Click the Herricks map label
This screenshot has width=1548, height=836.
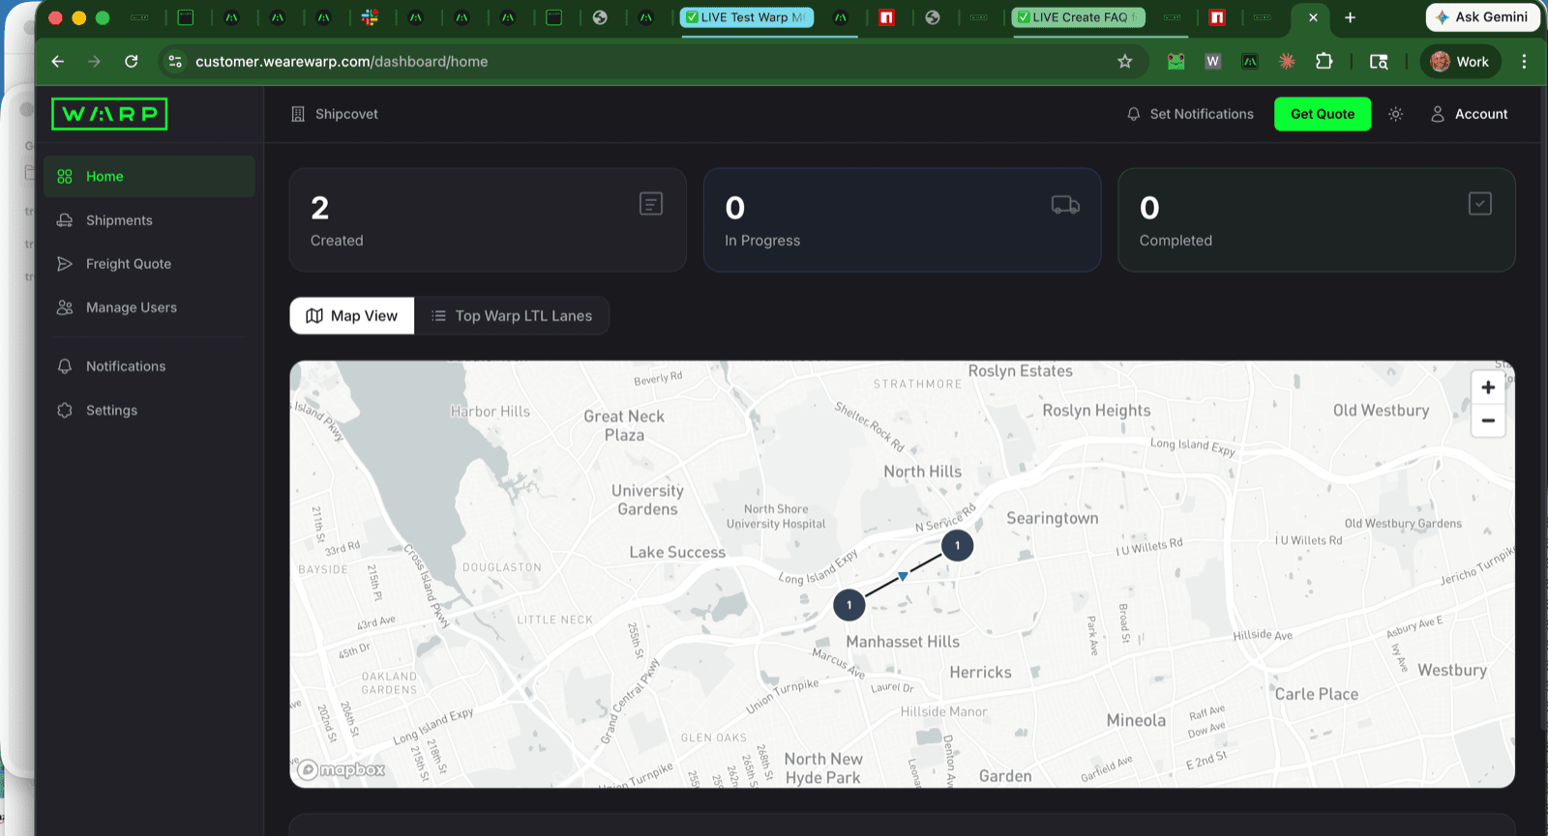pos(980,672)
